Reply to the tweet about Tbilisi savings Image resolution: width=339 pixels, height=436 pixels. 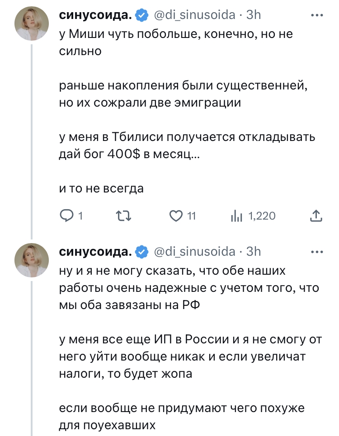(67, 216)
